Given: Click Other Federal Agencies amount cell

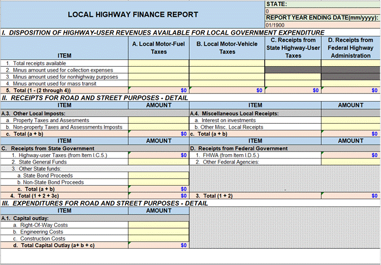Looking at the screenshot, I should pos(351,162).
